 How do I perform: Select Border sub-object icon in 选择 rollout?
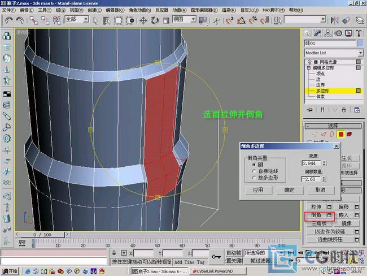pyautogui.click(x=331, y=134)
